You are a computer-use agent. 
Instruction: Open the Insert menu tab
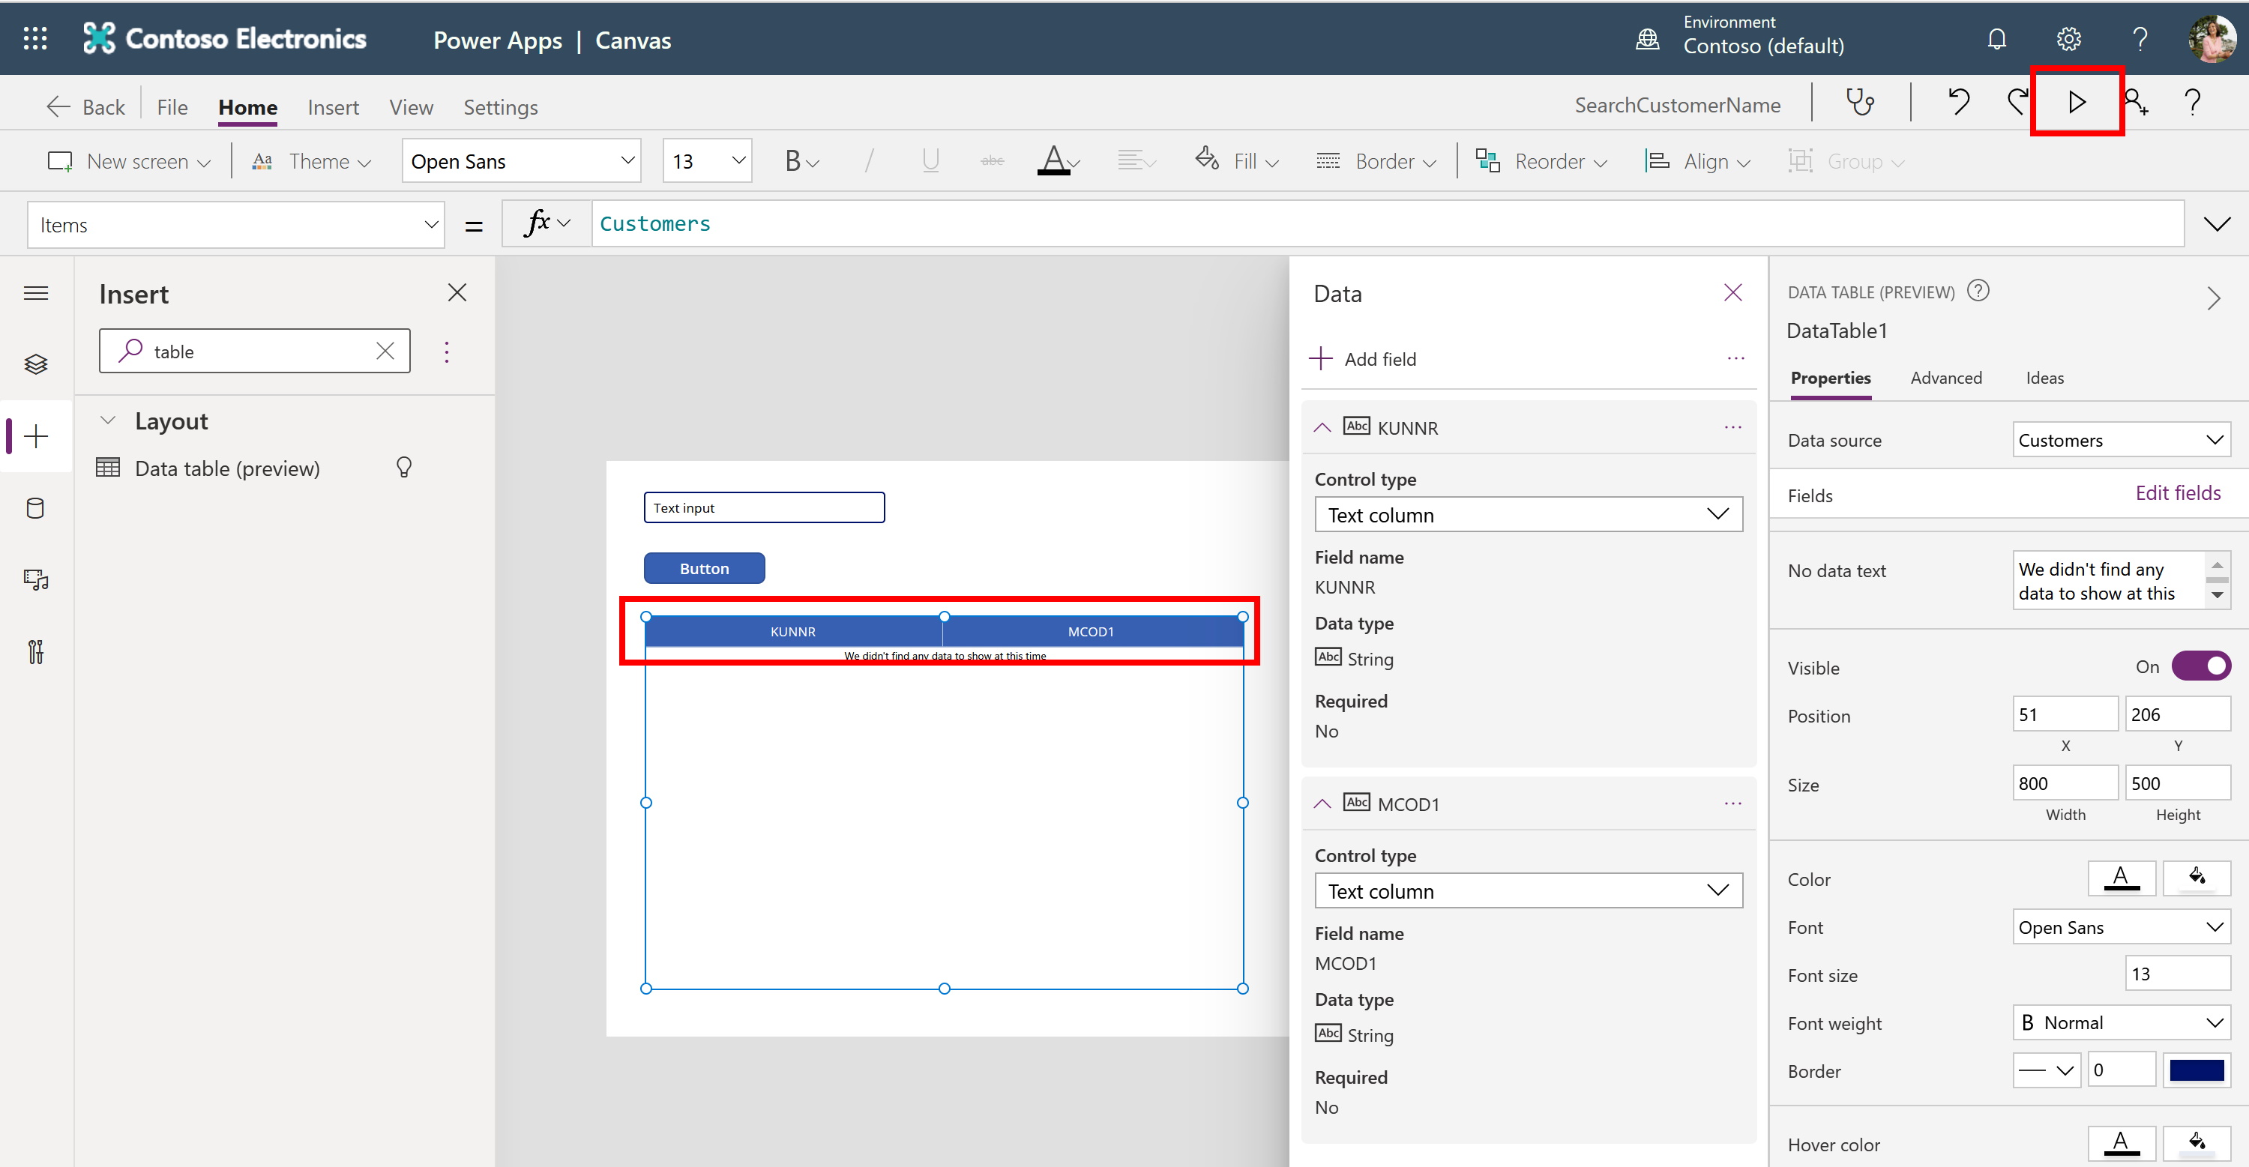point(333,107)
